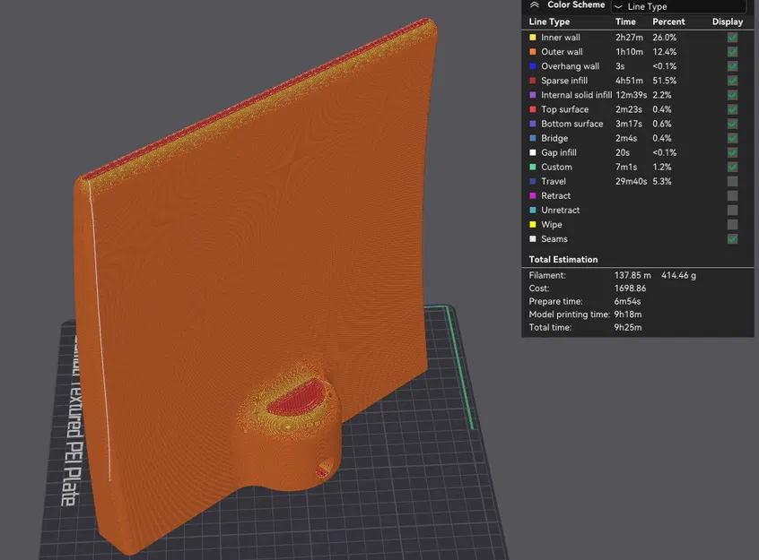
Task: Select the Sparse infill row label
Action: coord(564,81)
